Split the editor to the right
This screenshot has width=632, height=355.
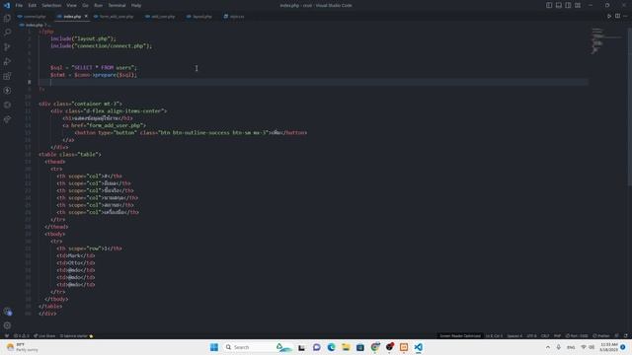click(617, 16)
